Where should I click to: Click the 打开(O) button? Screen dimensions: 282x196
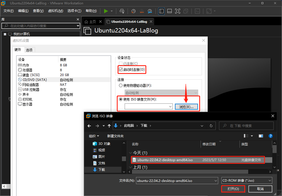tap(233, 189)
